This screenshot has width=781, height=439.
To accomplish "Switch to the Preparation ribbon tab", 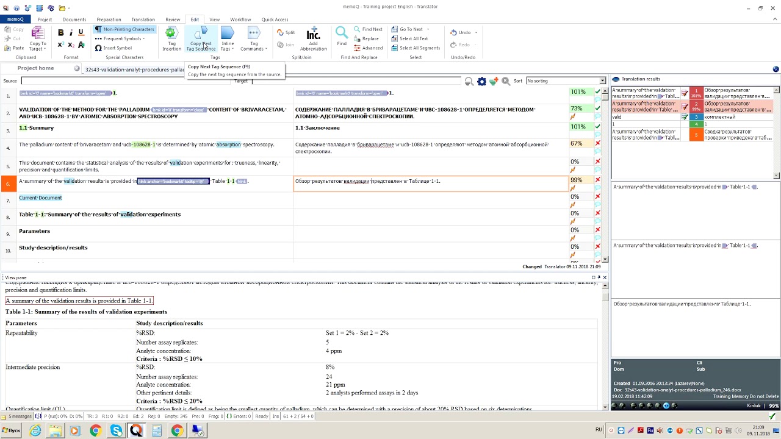I will [x=109, y=20].
